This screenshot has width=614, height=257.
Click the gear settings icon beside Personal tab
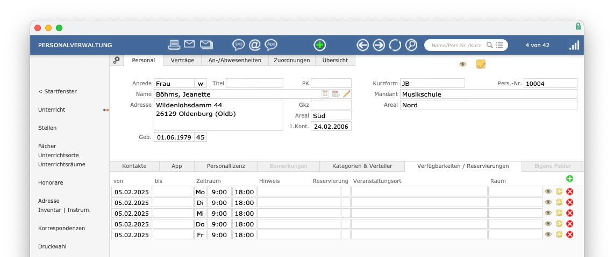click(x=116, y=60)
